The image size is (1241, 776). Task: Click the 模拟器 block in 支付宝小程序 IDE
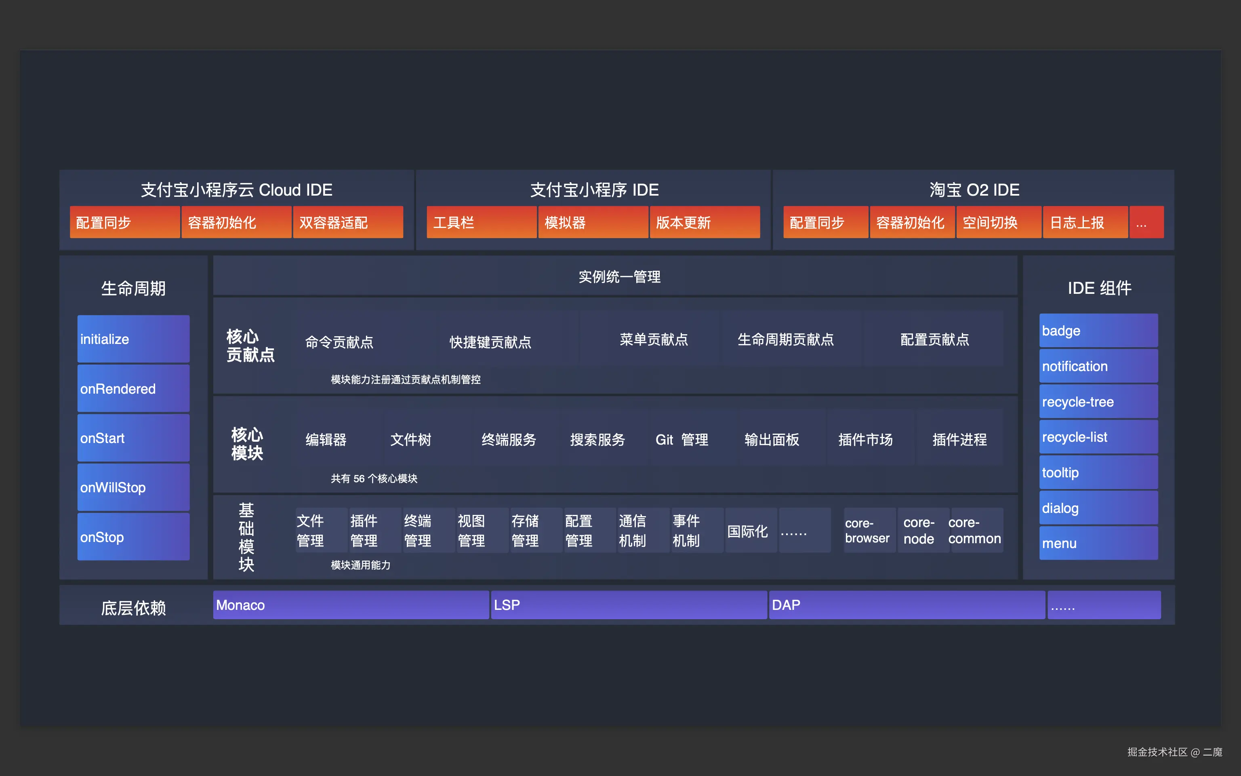click(593, 222)
